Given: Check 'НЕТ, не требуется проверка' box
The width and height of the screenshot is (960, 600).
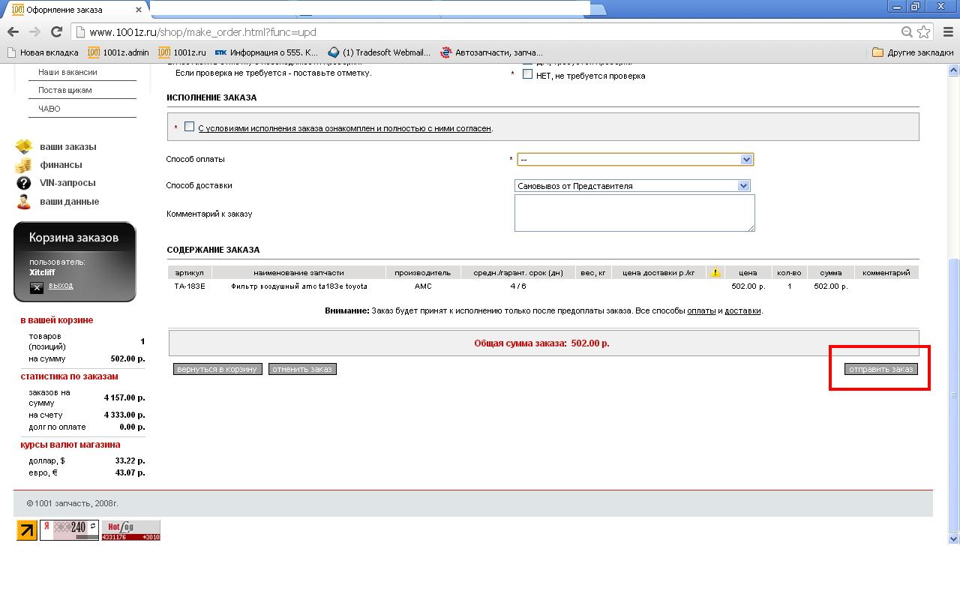Looking at the screenshot, I should [527, 74].
